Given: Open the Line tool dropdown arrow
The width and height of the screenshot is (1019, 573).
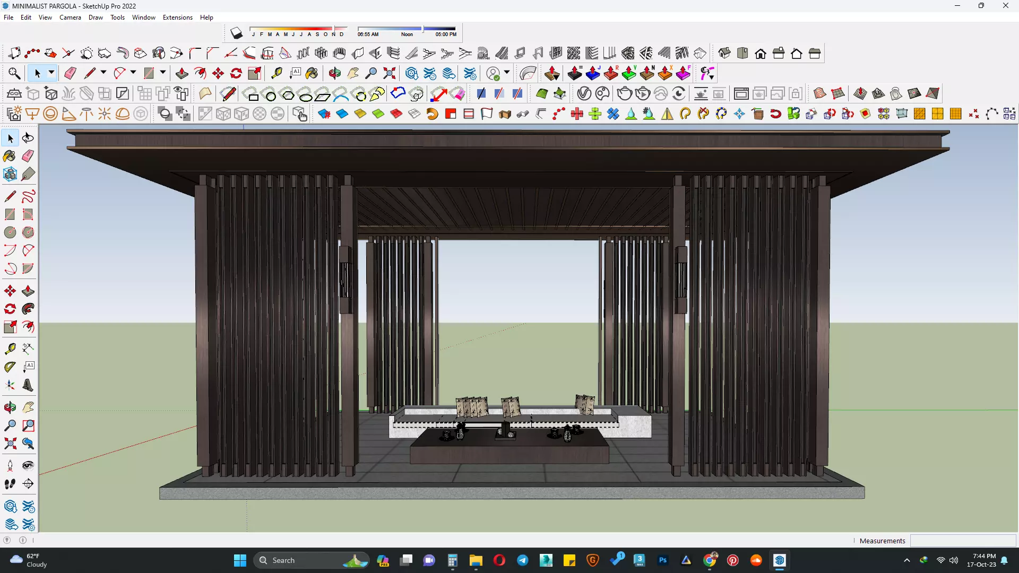Looking at the screenshot, I should 103,73.
